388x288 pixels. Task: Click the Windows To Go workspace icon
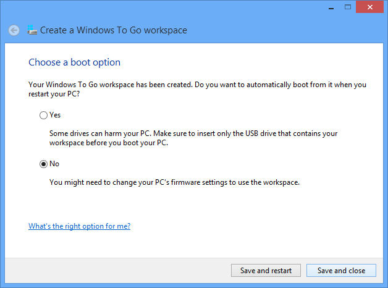[32, 30]
